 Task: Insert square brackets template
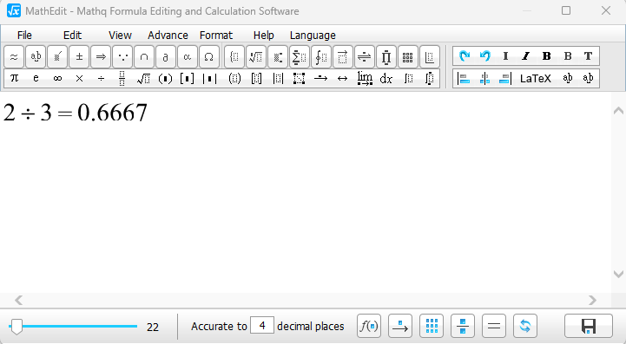tap(187, 79)
